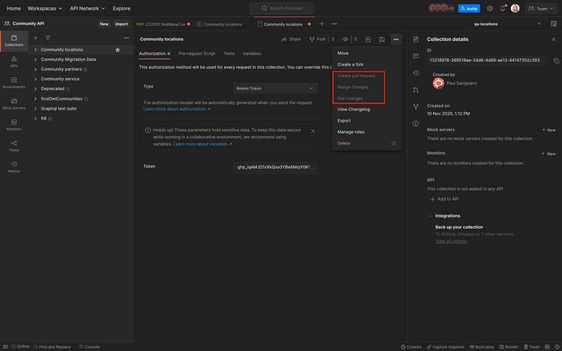Click the History sidebar icon

(x=14, y=167)
